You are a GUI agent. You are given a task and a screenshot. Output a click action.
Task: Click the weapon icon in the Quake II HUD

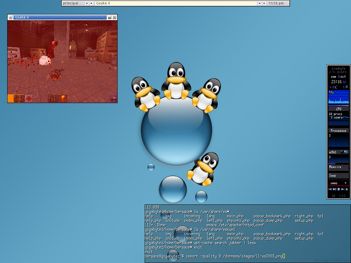[113, 98]
